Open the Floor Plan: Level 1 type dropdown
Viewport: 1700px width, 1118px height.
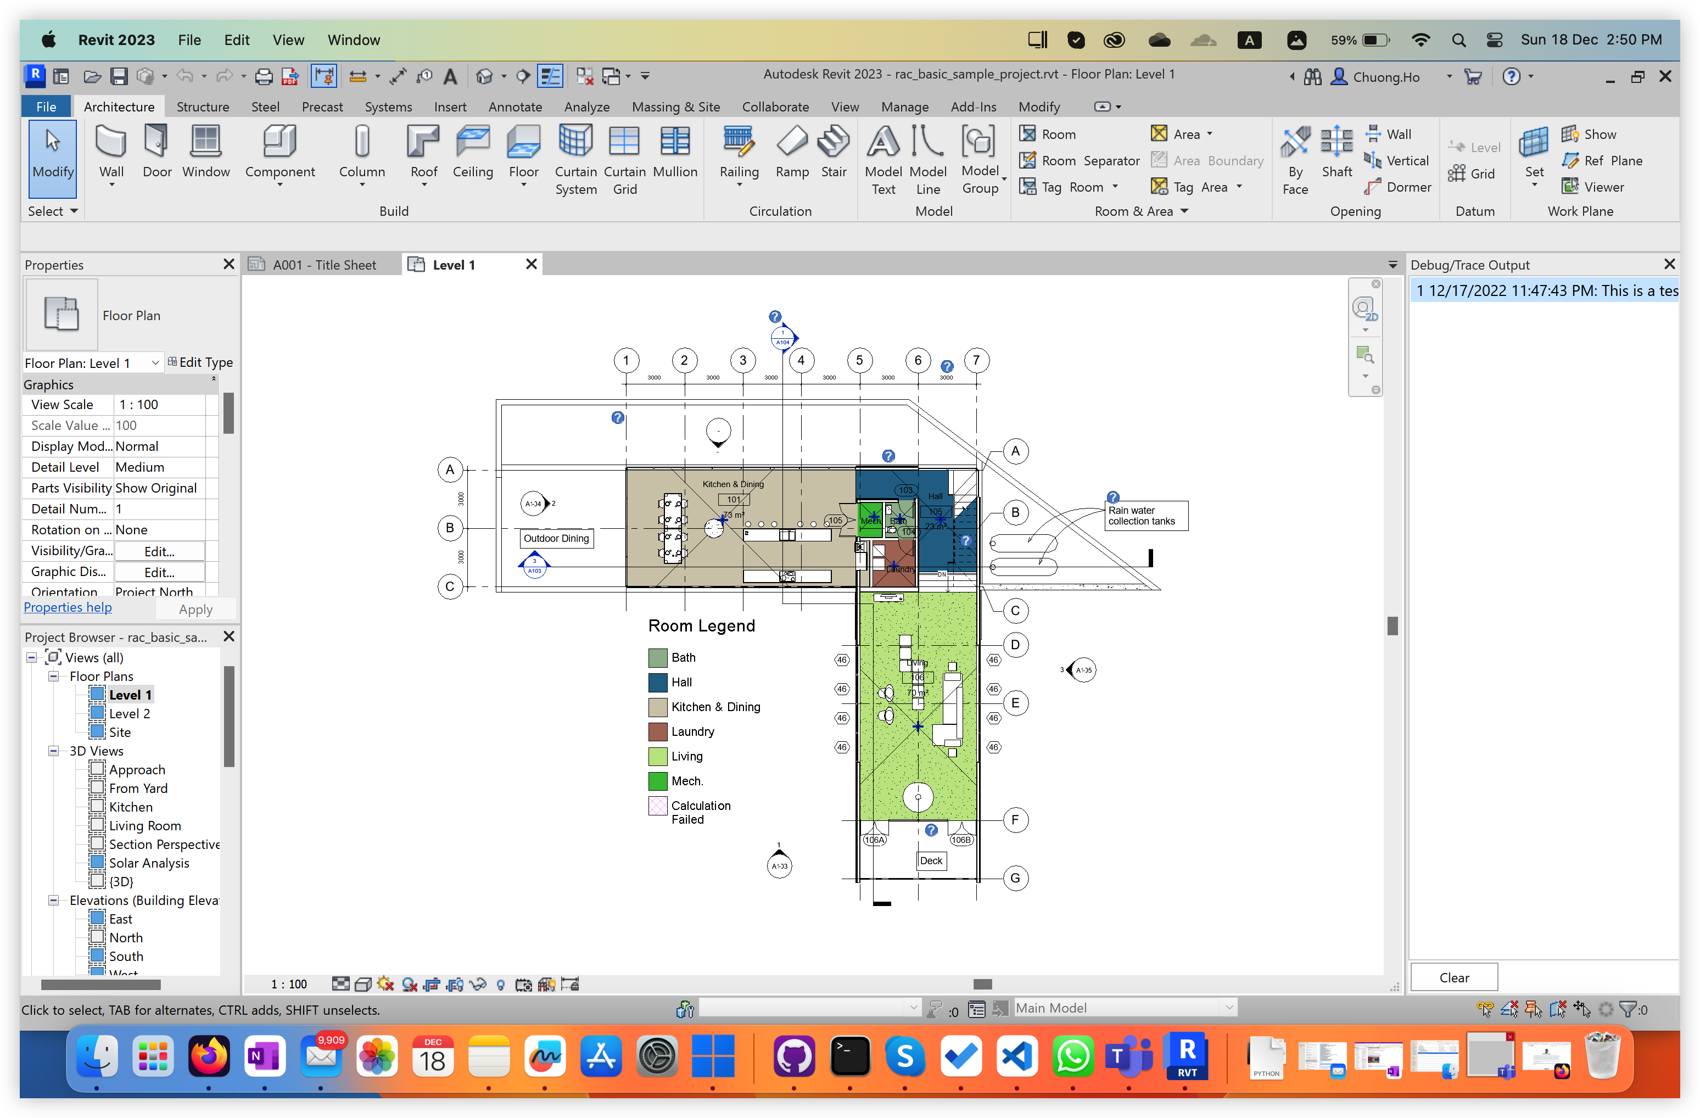(155, 363)
